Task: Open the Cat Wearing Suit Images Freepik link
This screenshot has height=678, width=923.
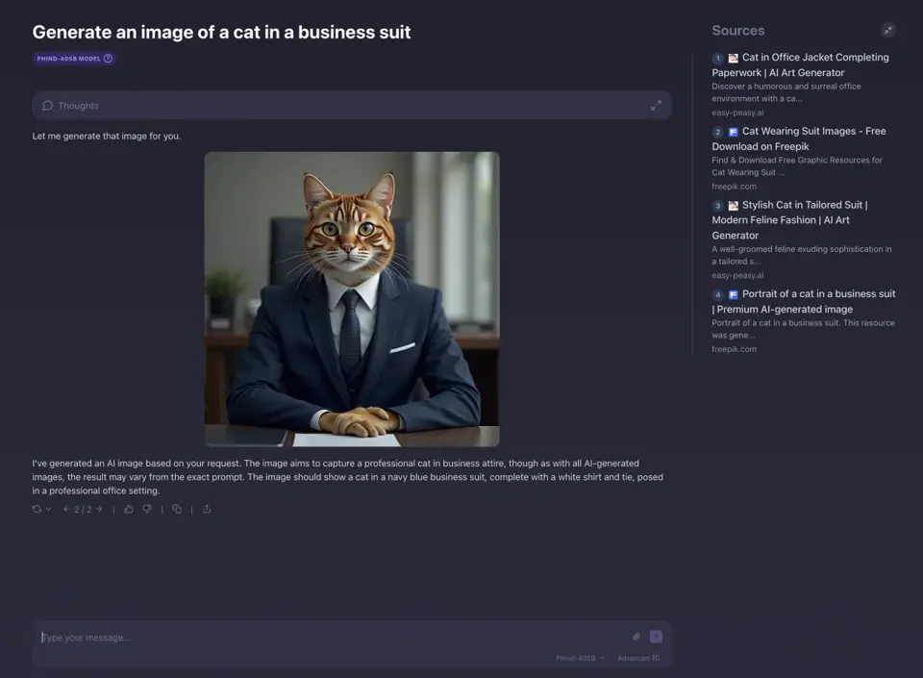Action: pyautogui.click(x=799, y=138)
